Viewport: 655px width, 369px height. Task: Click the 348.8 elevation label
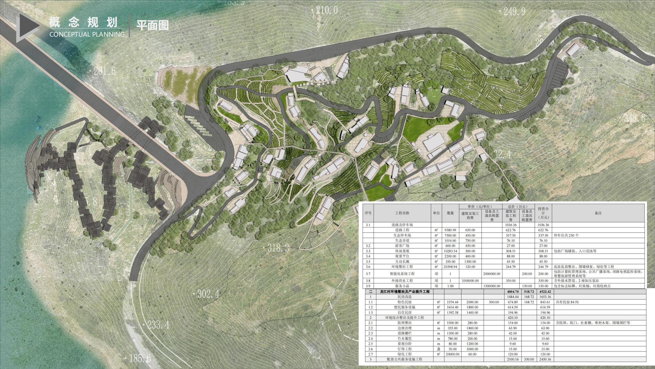tap(634, 117)
